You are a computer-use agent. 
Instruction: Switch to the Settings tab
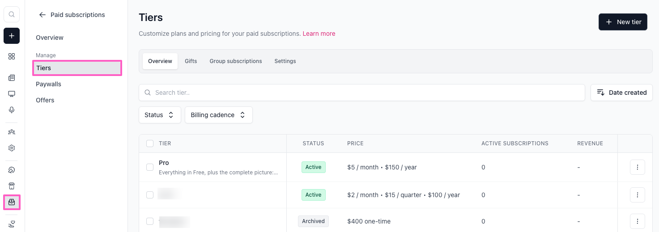pos(285,61)
